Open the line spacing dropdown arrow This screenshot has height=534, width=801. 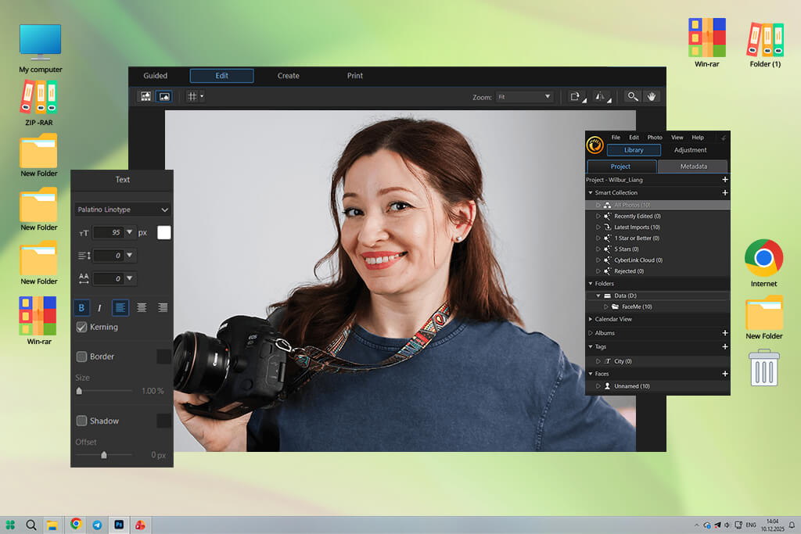129,255
